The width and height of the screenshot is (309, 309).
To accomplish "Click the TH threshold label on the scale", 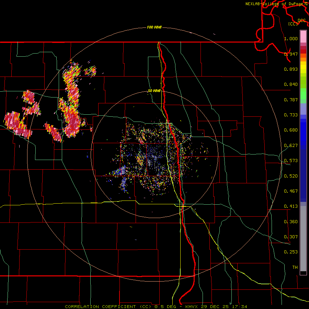I will (x=295, y=267).
